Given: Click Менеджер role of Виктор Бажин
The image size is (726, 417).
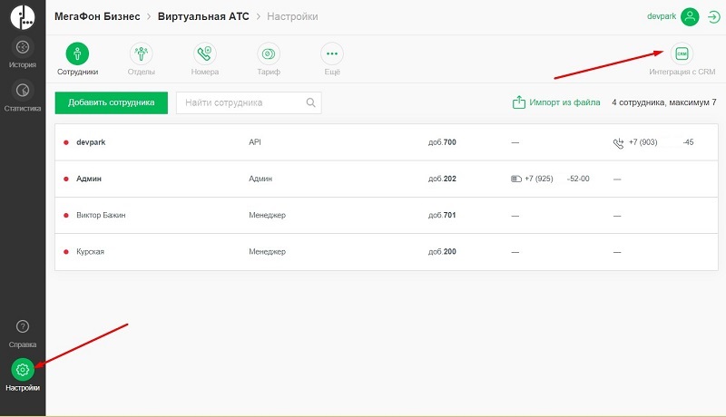Looking at the screenshot, I should point(267,215).
